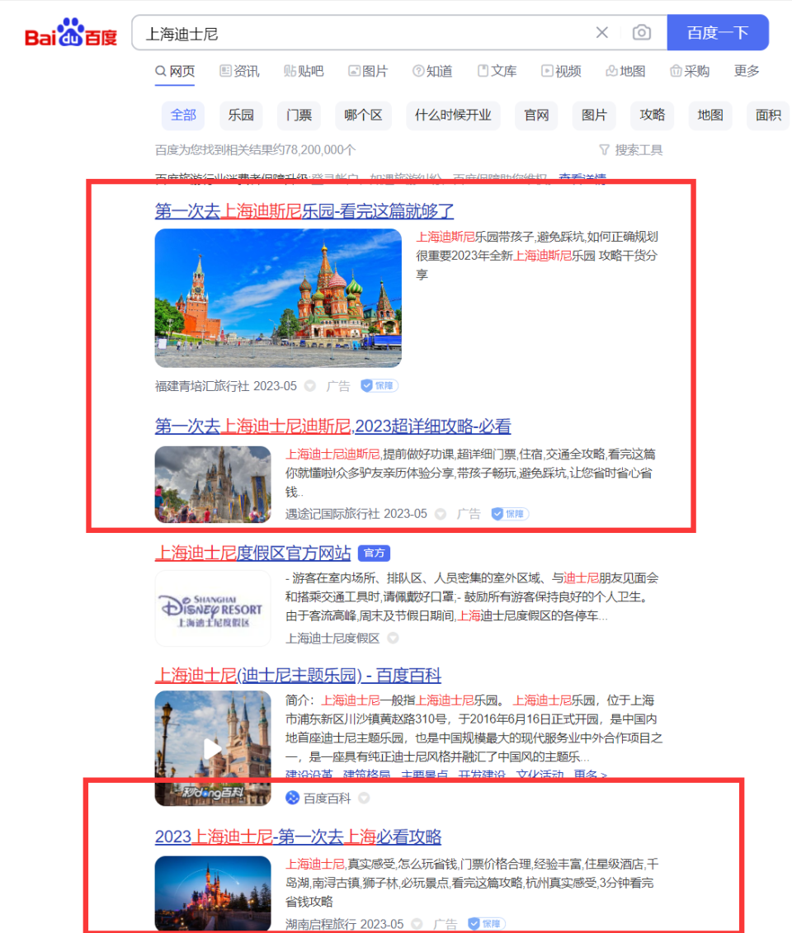Image resolution: width=792 pixels, height=933 pixels.
Task: Select the 门票 ticket filter pill
Action: click(298, 115)
